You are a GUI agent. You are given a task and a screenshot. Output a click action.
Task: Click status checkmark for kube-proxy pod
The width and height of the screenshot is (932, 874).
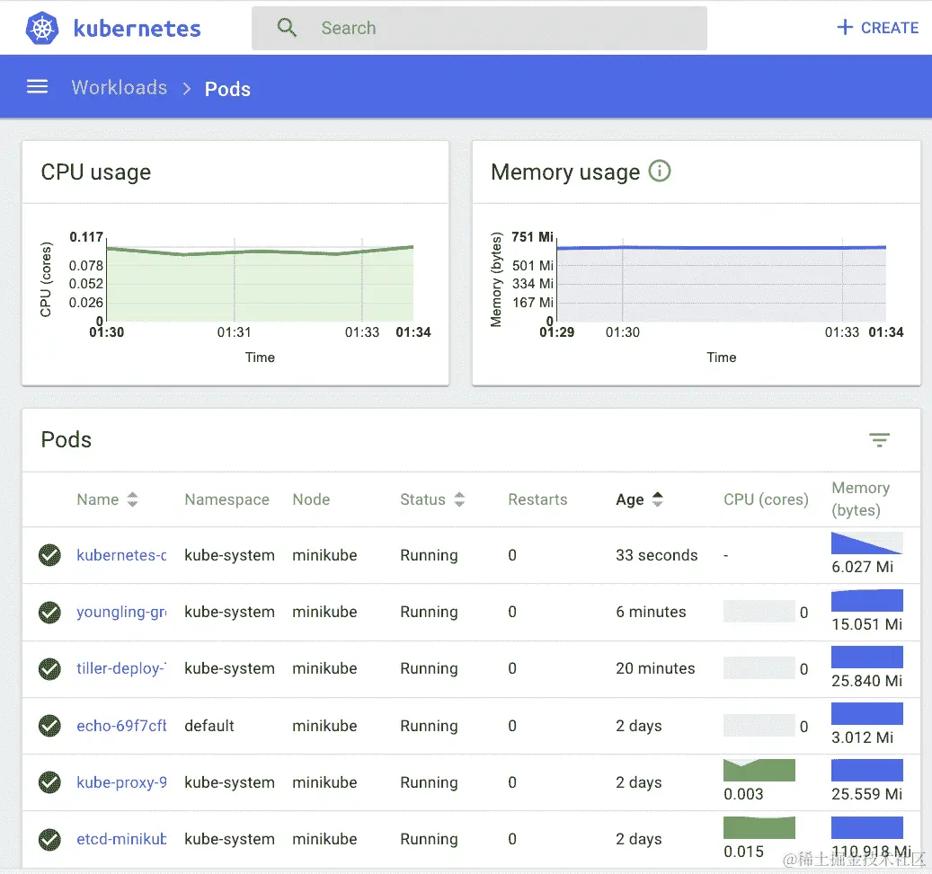coord(49,782)
